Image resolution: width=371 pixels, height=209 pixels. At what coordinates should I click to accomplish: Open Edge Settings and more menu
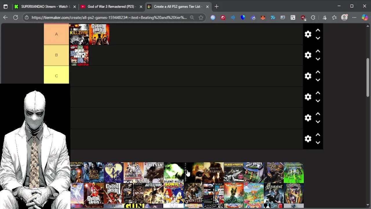(354, 17)
